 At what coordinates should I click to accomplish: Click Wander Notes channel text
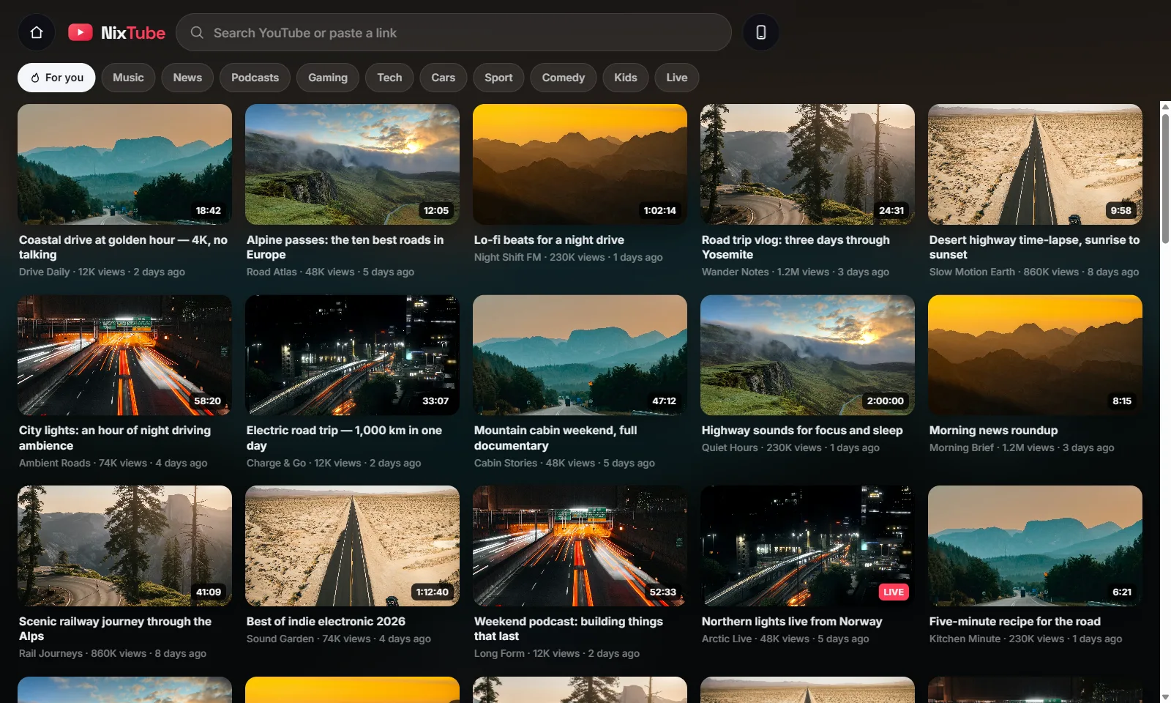(x=735, y=272)
